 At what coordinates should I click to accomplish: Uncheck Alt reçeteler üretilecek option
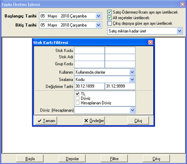point(110,18)
